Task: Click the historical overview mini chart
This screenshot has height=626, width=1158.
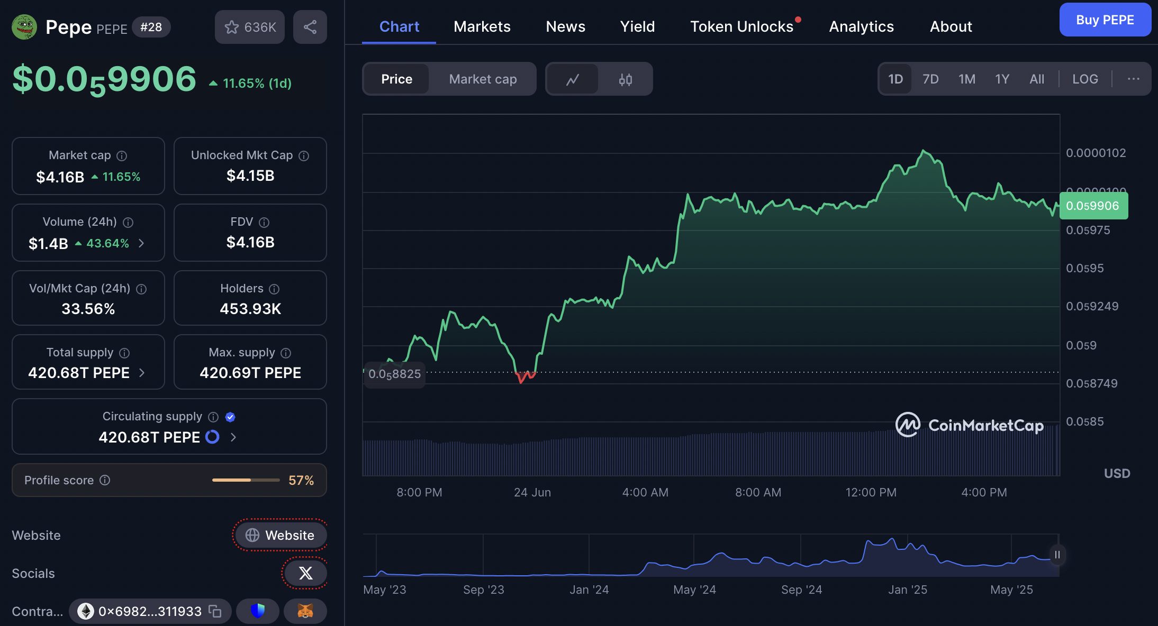Action: [x=711, y=555]
